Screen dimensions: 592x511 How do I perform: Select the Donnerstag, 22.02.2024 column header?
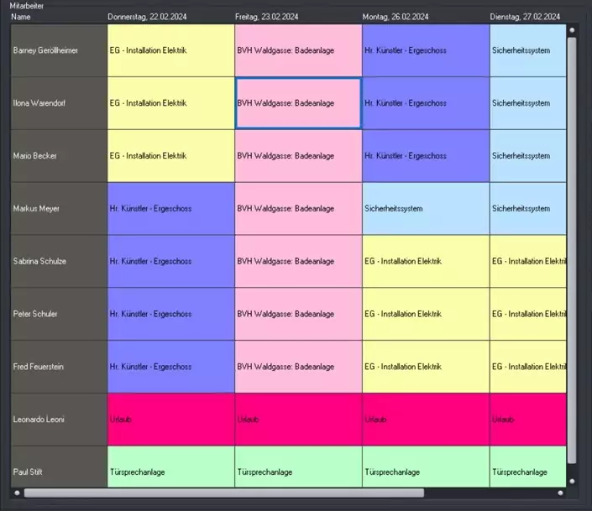(147, 17)
